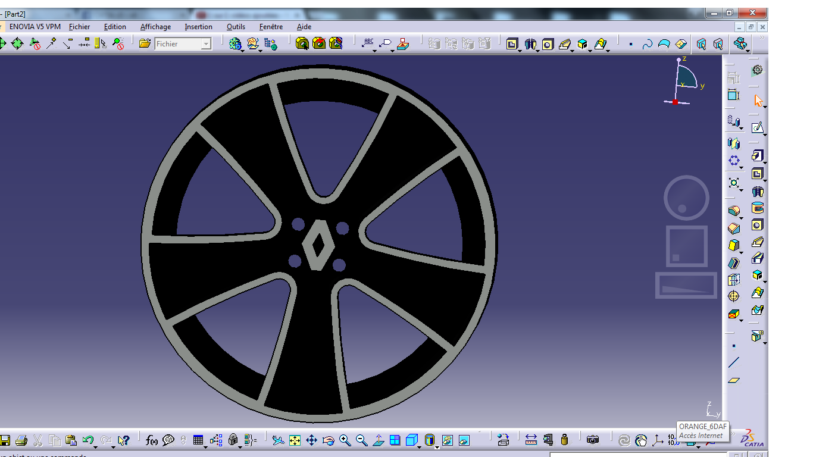Expand the ABC text annotation arrow
This screenshot has width=813, height=457.
376,50
